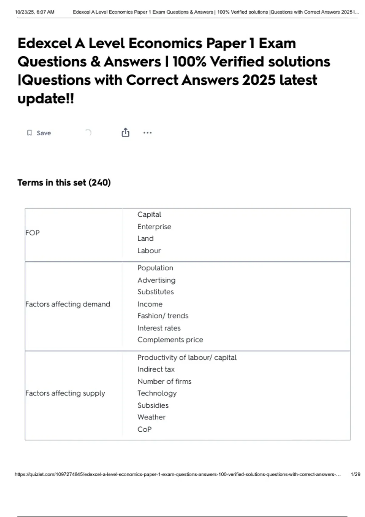Click the "Terms in this set (240)" heading

pyautogui.click(x=64, y=182)
